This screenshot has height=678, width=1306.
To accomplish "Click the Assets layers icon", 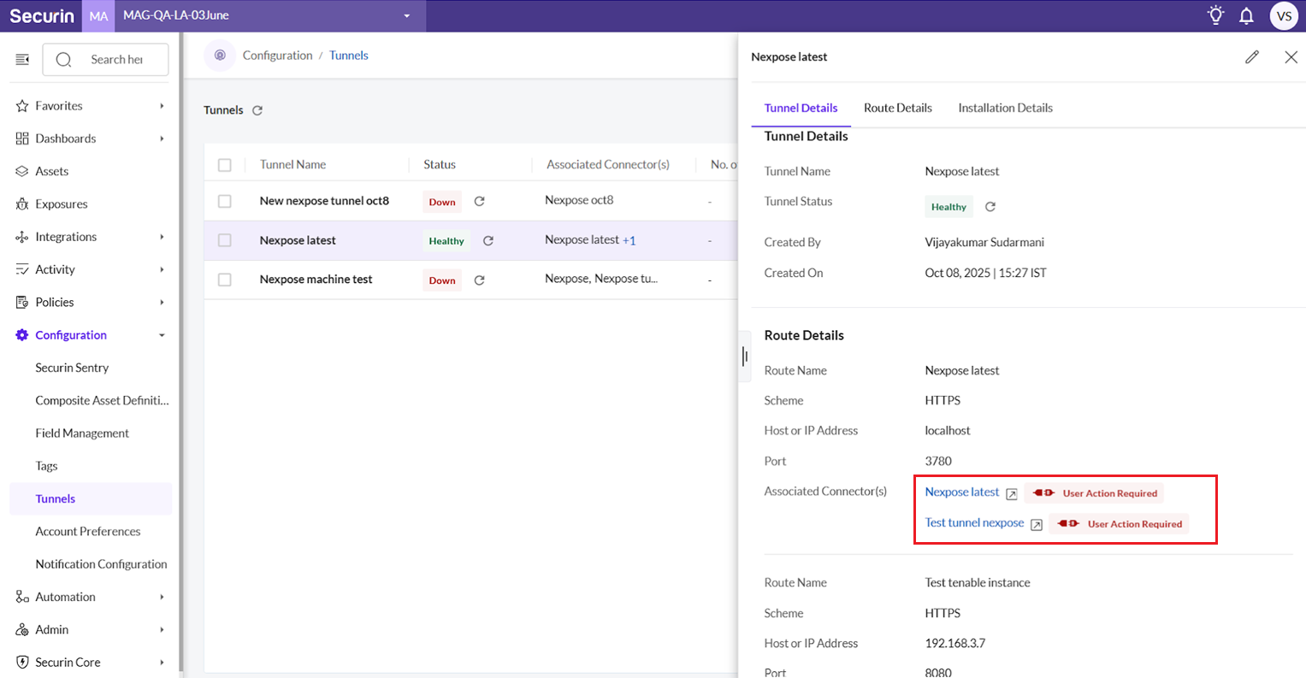I will 22,172.
